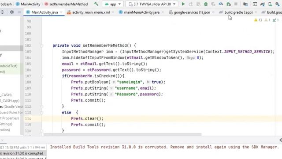Click the project panel vertical scrollbar
Viewport: 282px width, 159px height.
point(22,76)
